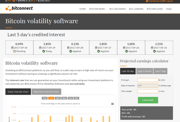This screenshot has width=180, height=122.
Task: Expand the BITCOIN NEWS dropdown menu
Action: (98, 9)
